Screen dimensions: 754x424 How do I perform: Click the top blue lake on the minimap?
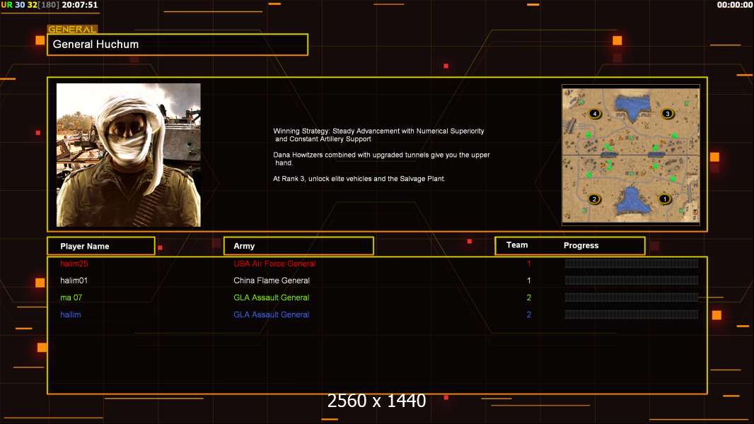tap(632, 106)
